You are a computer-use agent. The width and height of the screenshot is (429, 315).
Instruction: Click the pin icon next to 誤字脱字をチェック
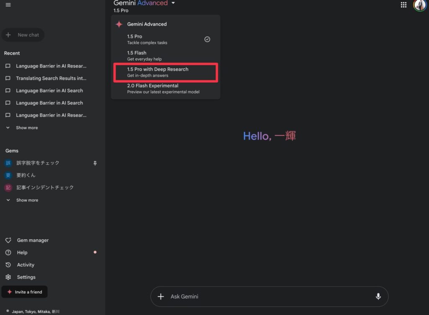(x=95, y=163)
